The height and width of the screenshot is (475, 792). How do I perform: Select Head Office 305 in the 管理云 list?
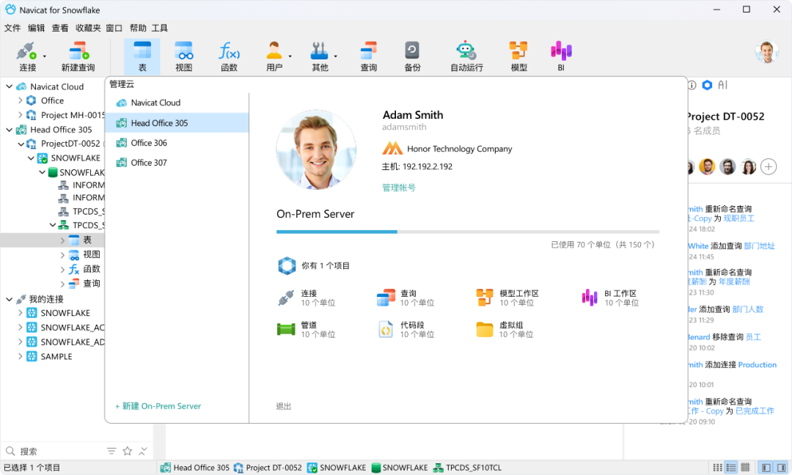(177, 122)
